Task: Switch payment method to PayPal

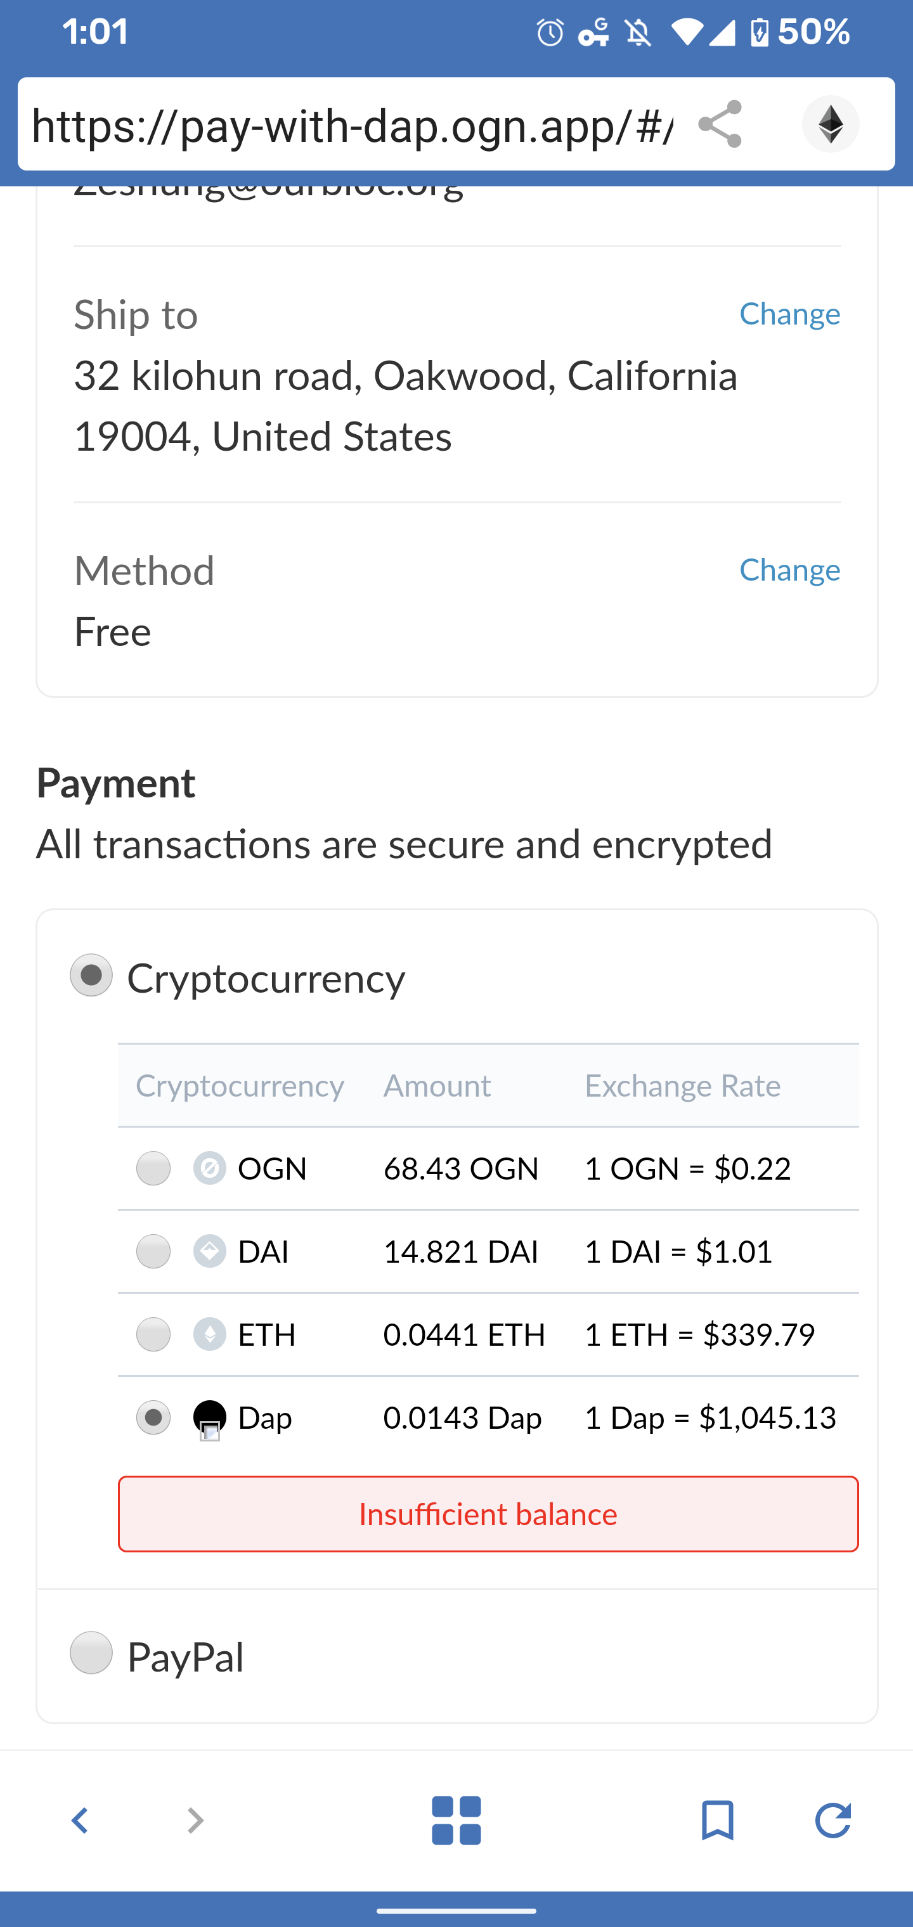Action: click(x=91, y=1654)
